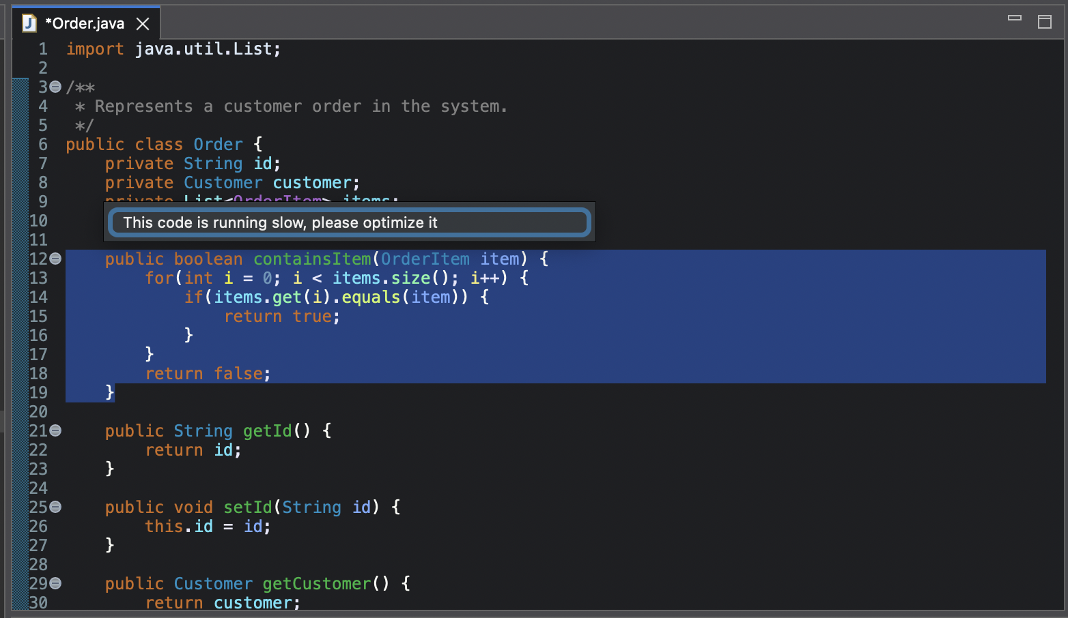Click the inline AI prompt input field

[348, 222]
